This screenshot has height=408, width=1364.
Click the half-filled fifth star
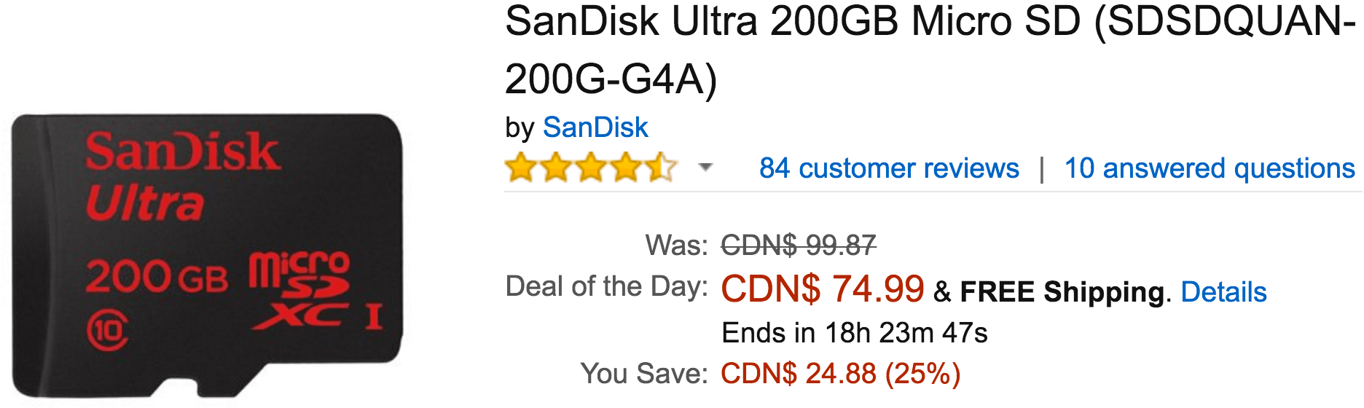[660, 168]
